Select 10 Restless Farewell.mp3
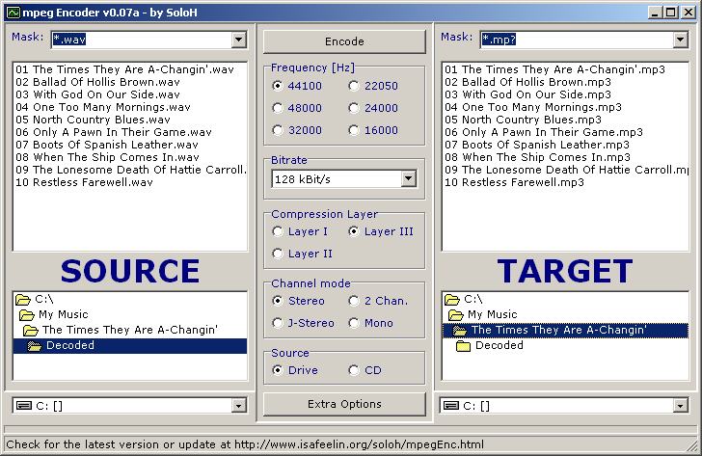 click(x=514, y=182)
